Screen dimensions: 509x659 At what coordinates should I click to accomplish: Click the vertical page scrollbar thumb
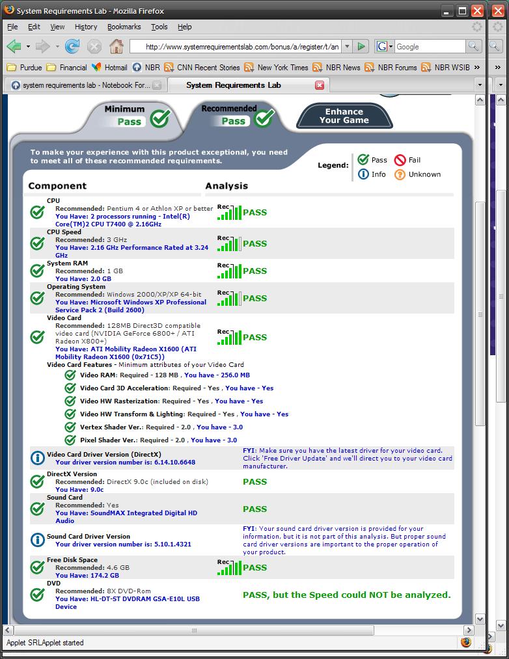click(x=480, y=314)
